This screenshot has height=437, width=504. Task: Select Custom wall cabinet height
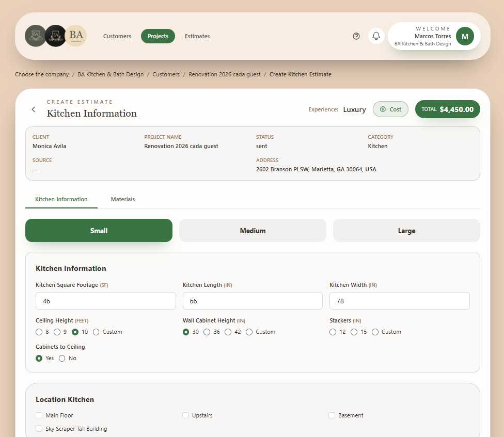249,332
